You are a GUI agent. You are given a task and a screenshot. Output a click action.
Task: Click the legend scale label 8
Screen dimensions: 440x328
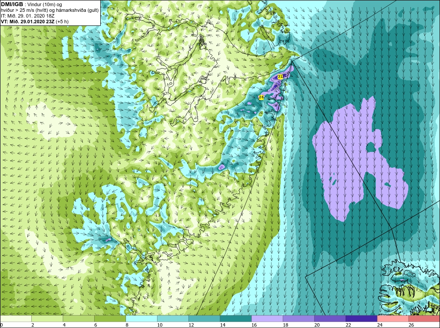click(127, 325)
